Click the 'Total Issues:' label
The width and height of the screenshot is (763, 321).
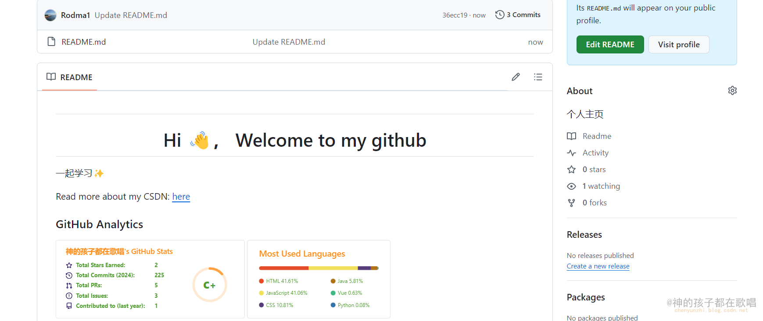tap(92, 296)
